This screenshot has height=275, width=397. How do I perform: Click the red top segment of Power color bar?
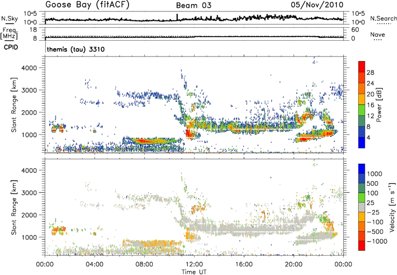point(362,67)
